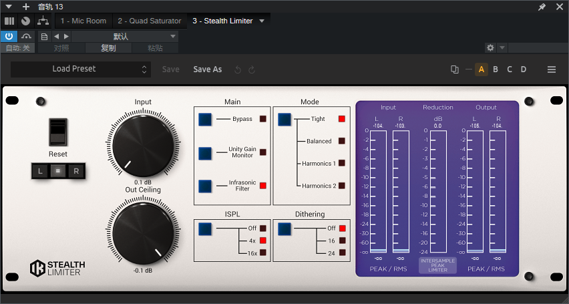Click the Harmonics 1 LED
Viewport: 569px width, 304px height.
tap(342, 163)
